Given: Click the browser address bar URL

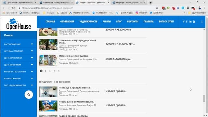Looking at the screenshot, I should (47, 8).
